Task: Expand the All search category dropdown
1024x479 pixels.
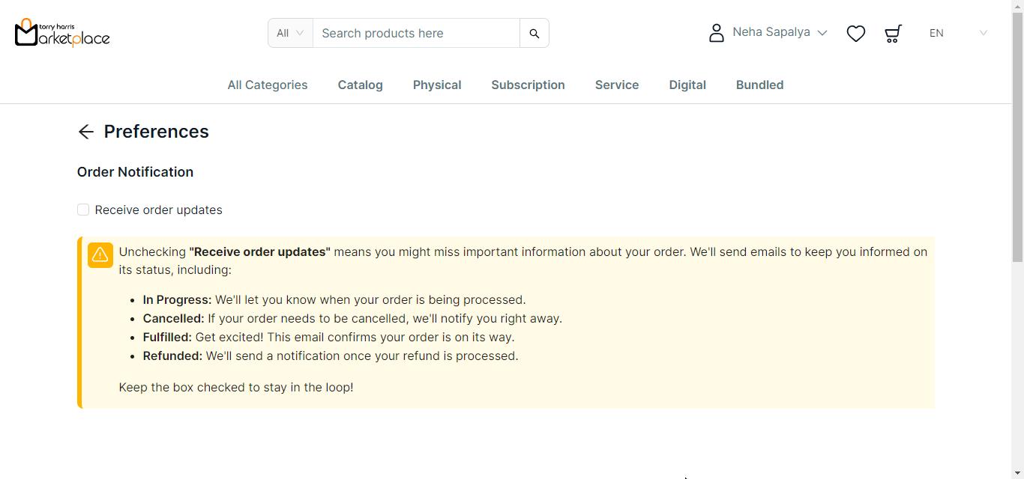Action: (290, 33)
